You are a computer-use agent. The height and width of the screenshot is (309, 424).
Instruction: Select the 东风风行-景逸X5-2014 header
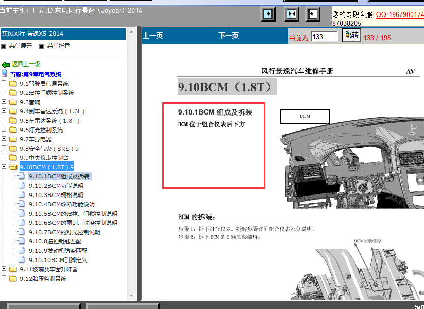point(63,34)
